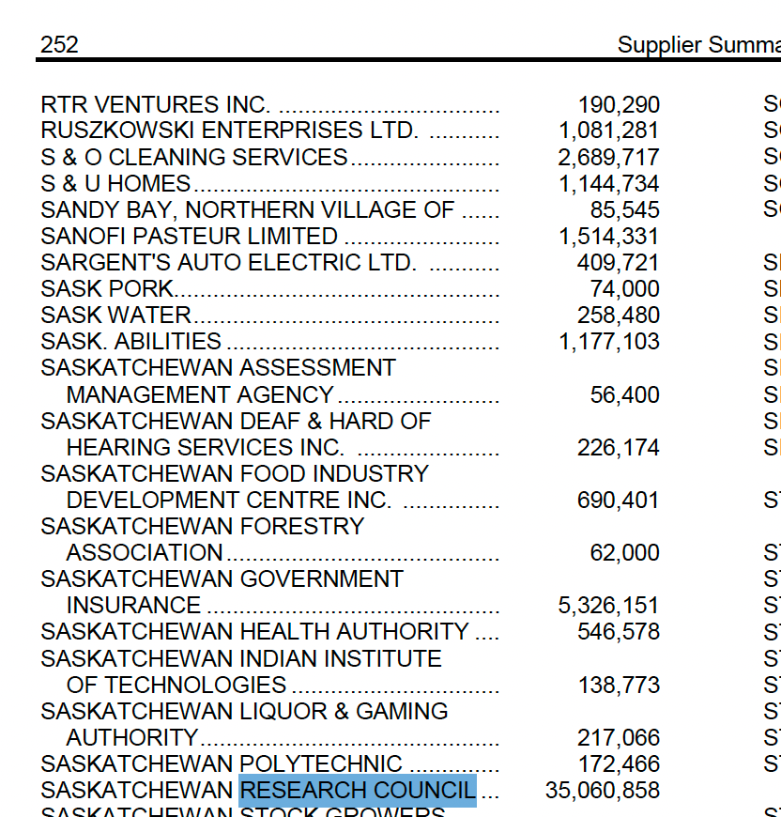This screenshot has width=781, height=817.
Task: Click OF TECHNOLOGIES continuation line
Action: 176,685
